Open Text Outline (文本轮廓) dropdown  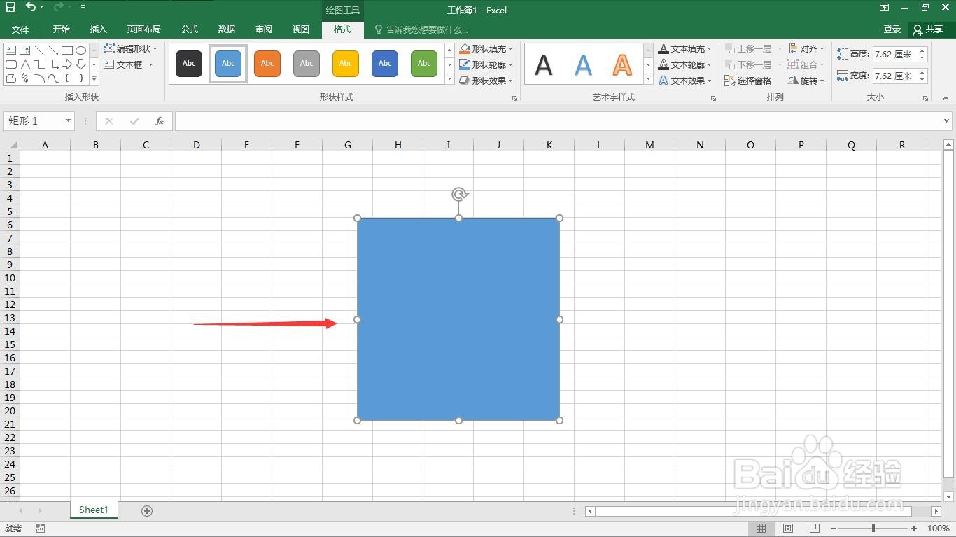[x=684, y=64]
